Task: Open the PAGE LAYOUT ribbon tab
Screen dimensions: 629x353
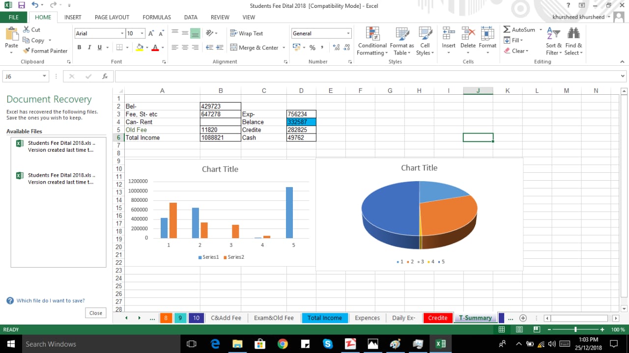Action: point(112,17)
